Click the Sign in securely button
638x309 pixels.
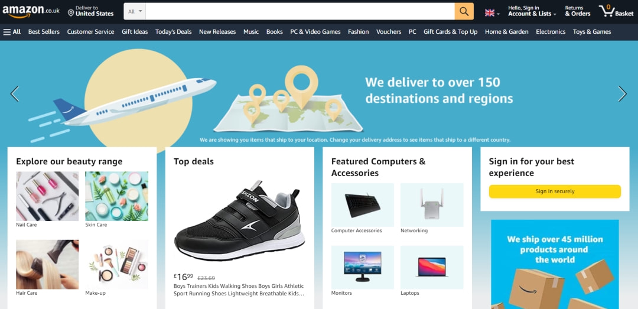555,191
